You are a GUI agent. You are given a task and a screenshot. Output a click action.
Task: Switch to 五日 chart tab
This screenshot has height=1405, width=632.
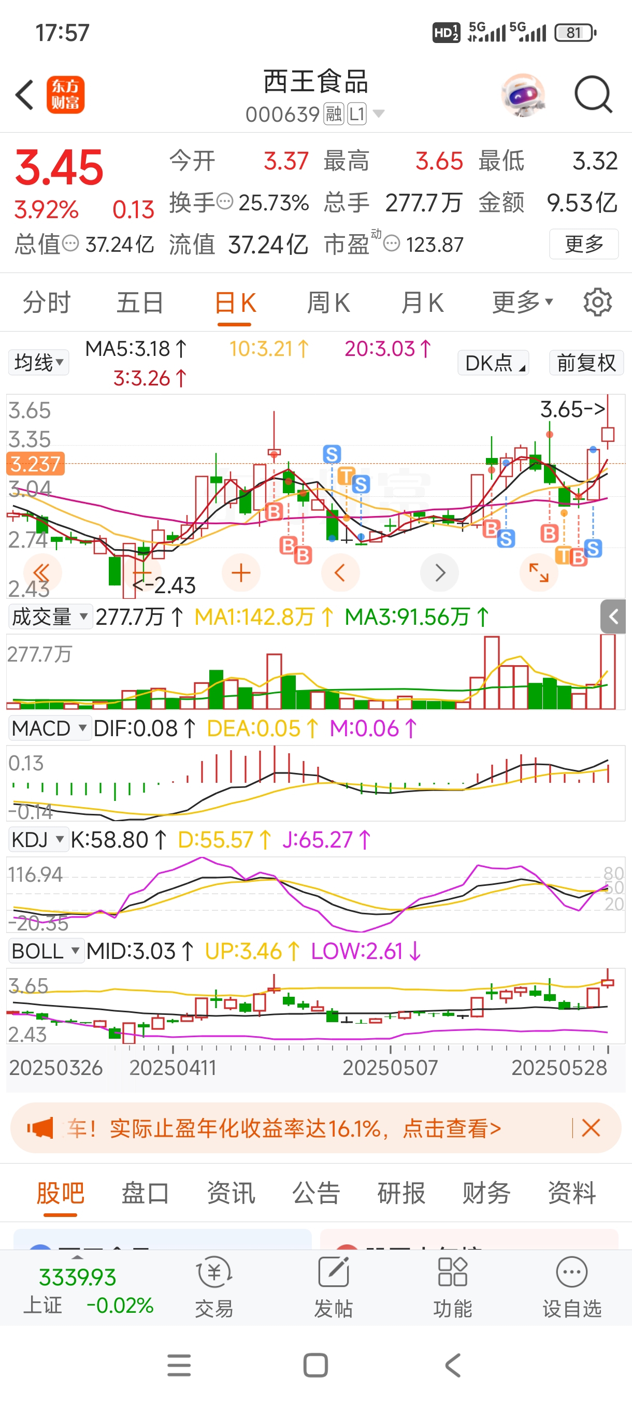140,302
